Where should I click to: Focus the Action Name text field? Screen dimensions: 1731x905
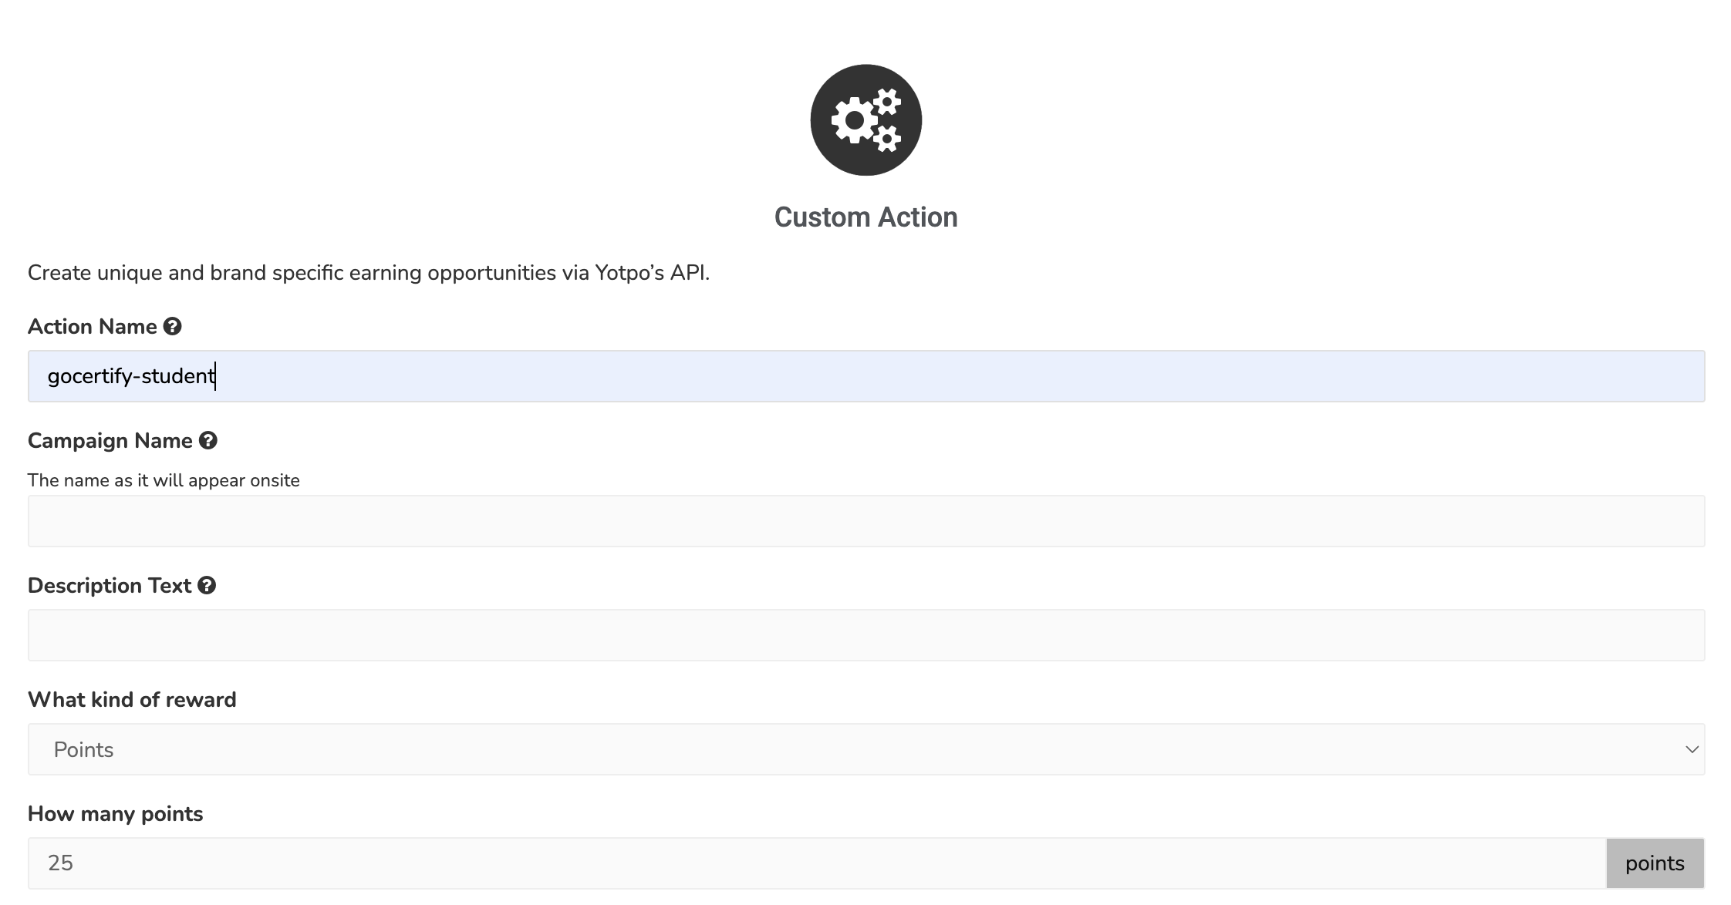(865, 377)
